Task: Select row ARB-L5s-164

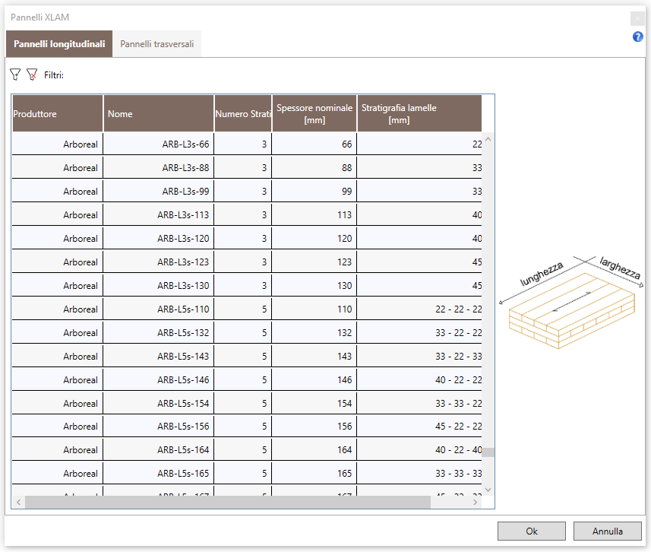Action: point(247,450)
